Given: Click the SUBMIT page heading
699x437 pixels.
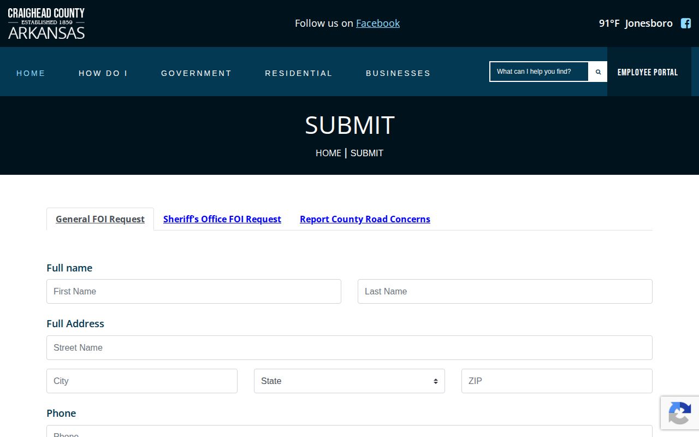Looking at the screenshot, I should click(x=349, y=125).
